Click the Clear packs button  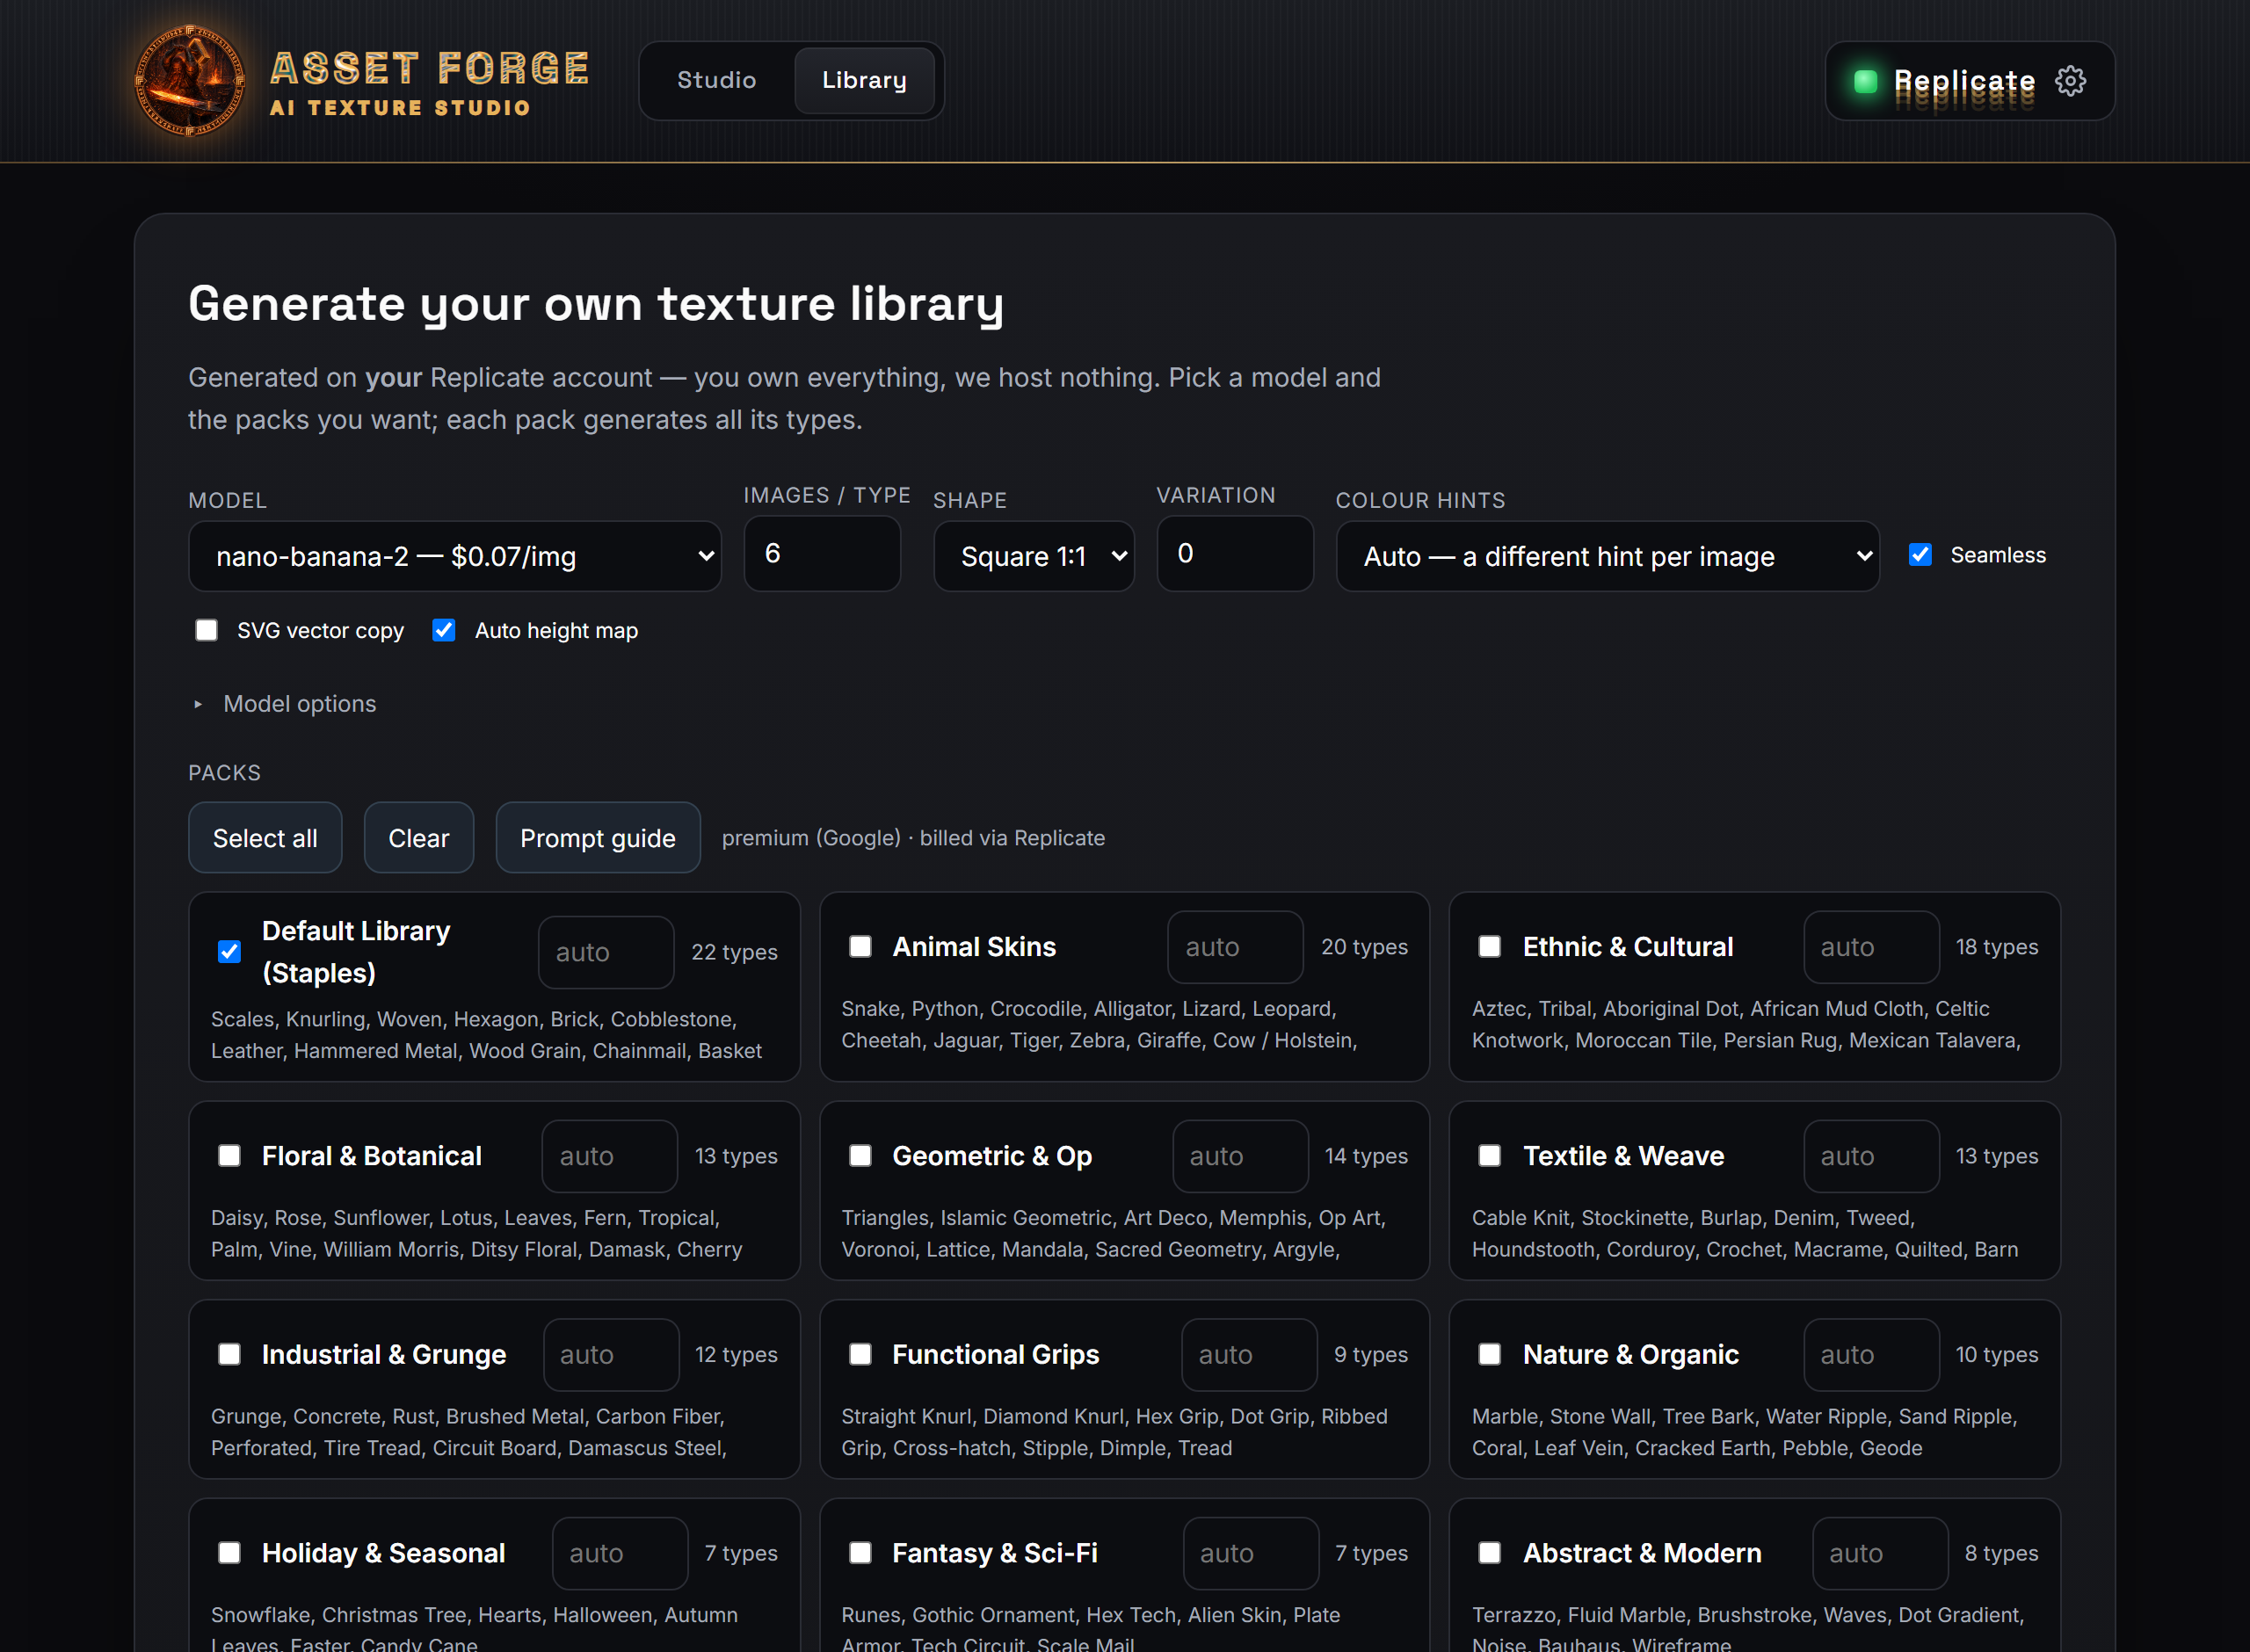[x=418, y=838]
